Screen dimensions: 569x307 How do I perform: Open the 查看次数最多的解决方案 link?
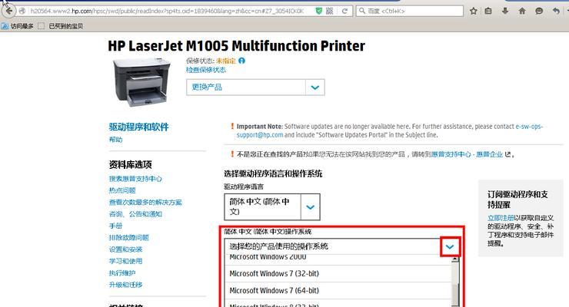pyautogui.click(x=145, y=203)
